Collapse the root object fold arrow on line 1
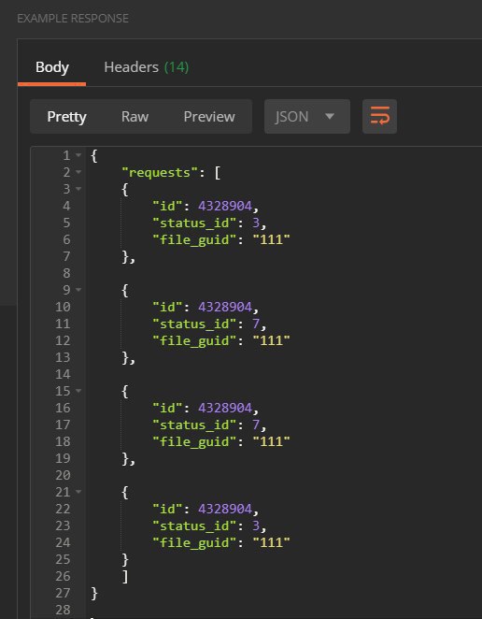The image size is (482, 619). 78,155
